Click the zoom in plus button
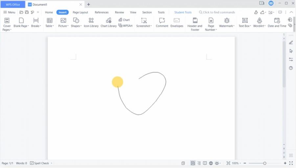Image resolution: width=296 pixels, height=168 pixels. coord(285,163)
